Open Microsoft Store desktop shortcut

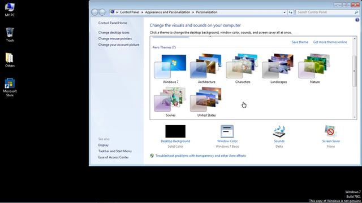tap(10, 87)
